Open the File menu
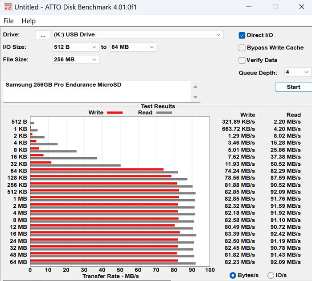 pos(8,21)
